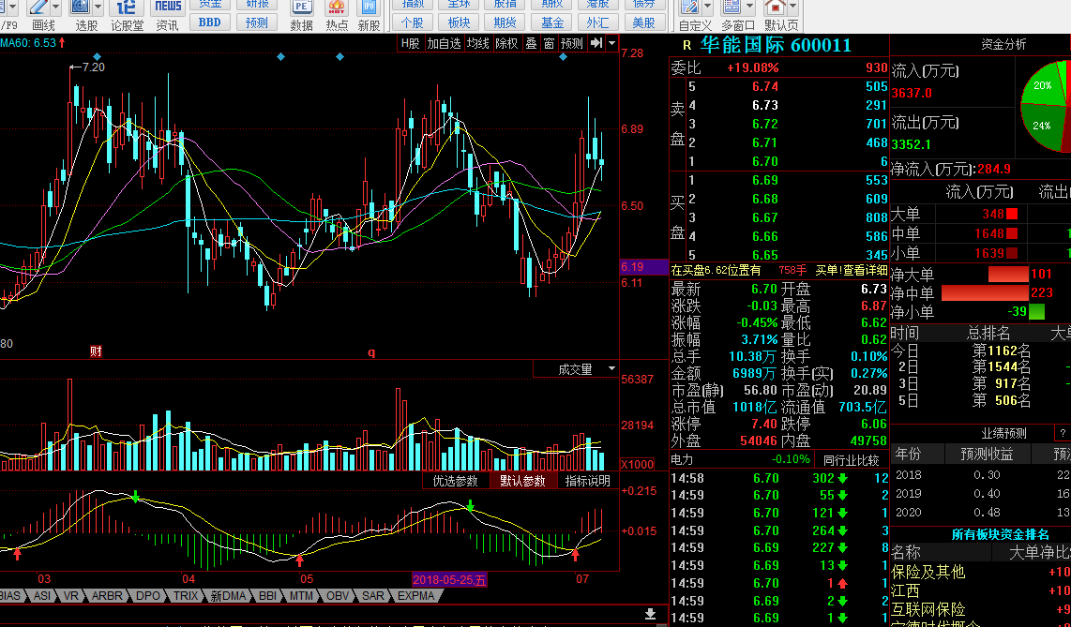Open 同行业比较 industry comparison
This screenshot has height=627, width=1071.
point(851,460)
